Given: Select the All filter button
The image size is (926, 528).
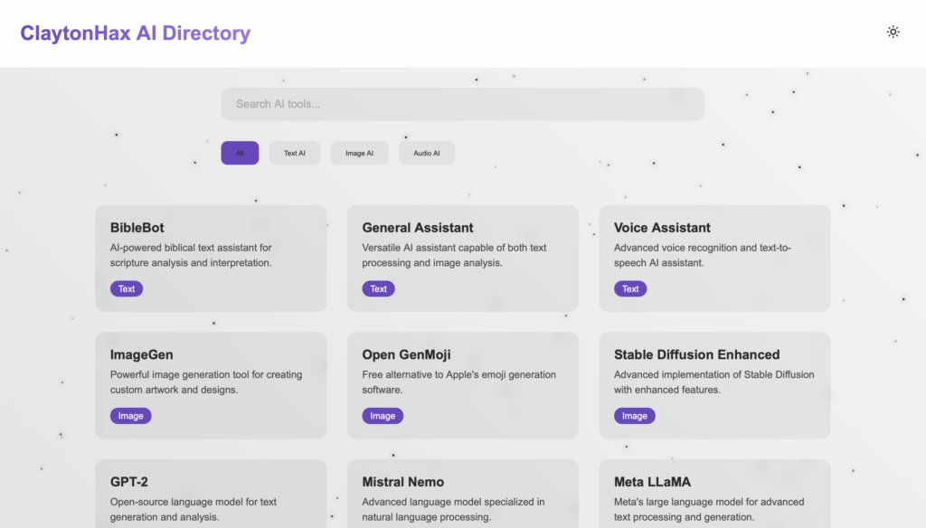Looking at the screenshot, I should (x=240, y=153).
